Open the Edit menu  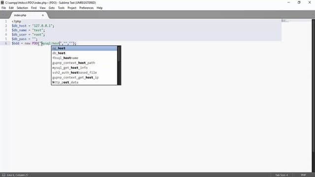pos(11,8)
